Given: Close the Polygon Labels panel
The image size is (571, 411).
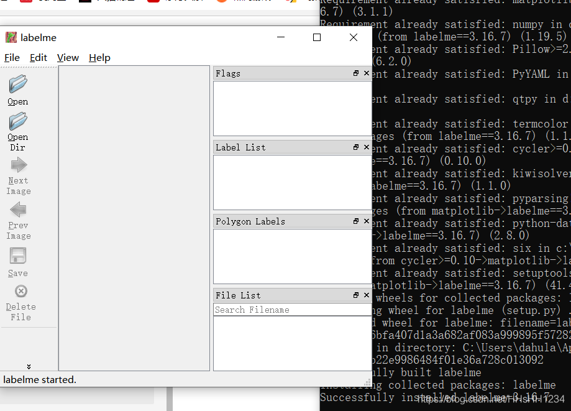Looking at the screenshot, I should [367, 221].
